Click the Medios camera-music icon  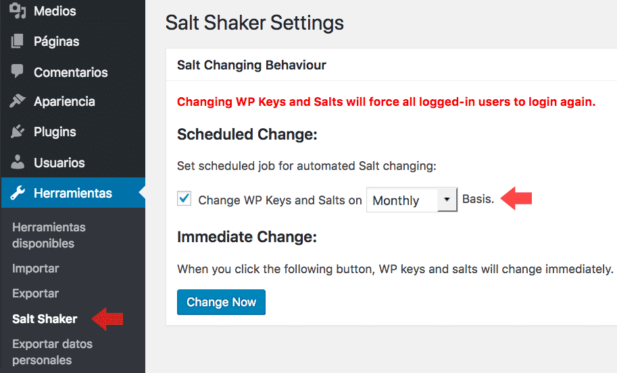tap(18, 11)
